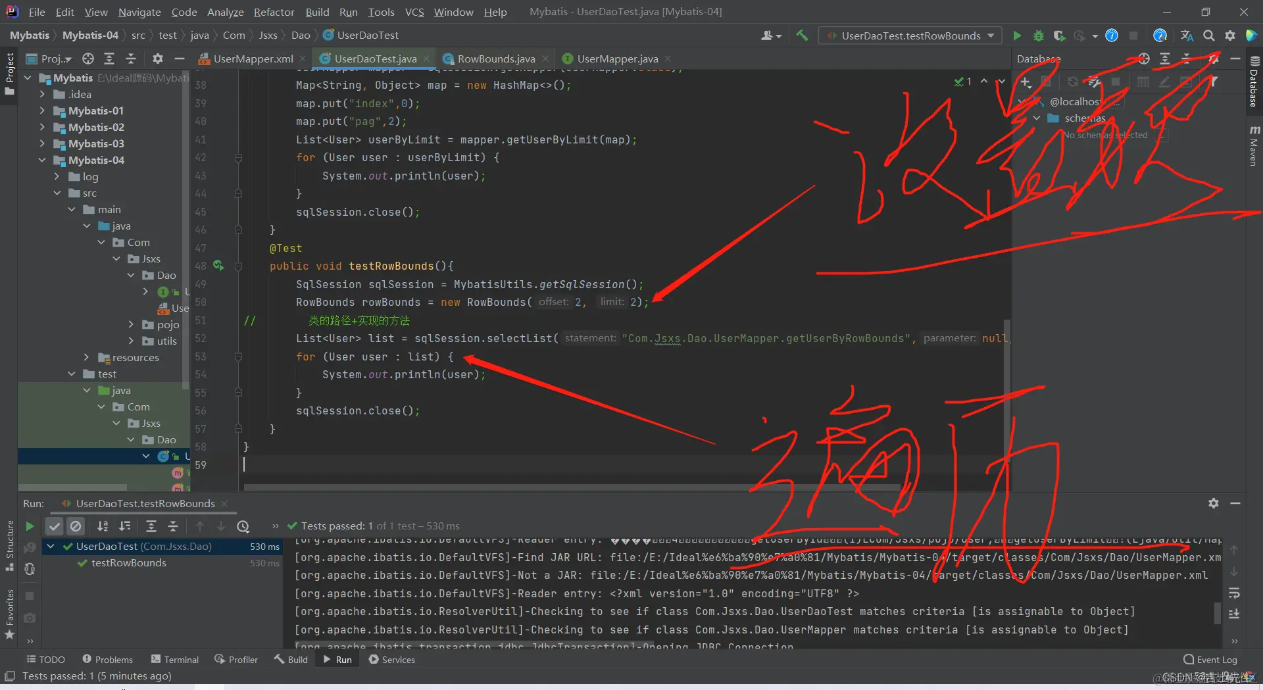Open the run configuration dropdown

(x=910, y=36)
